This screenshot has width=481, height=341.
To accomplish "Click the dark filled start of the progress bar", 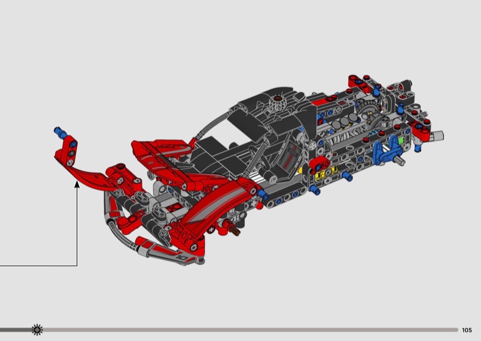I will tap(15, 330).
